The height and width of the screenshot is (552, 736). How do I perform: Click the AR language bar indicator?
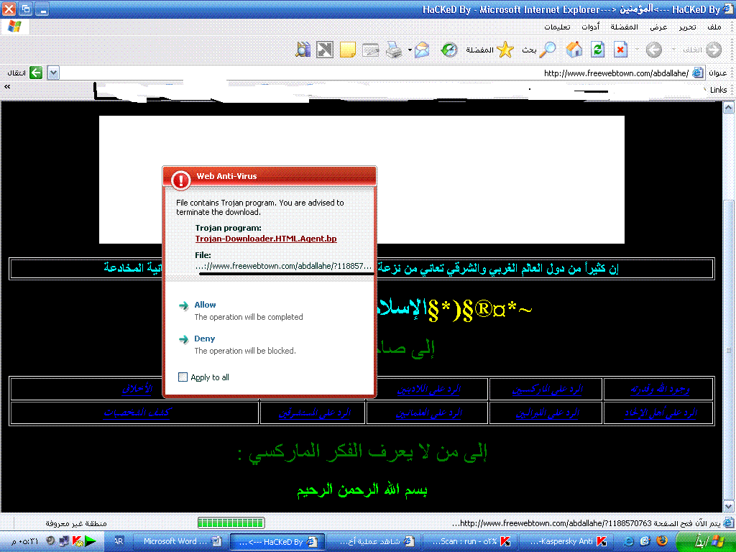(119, 541)
